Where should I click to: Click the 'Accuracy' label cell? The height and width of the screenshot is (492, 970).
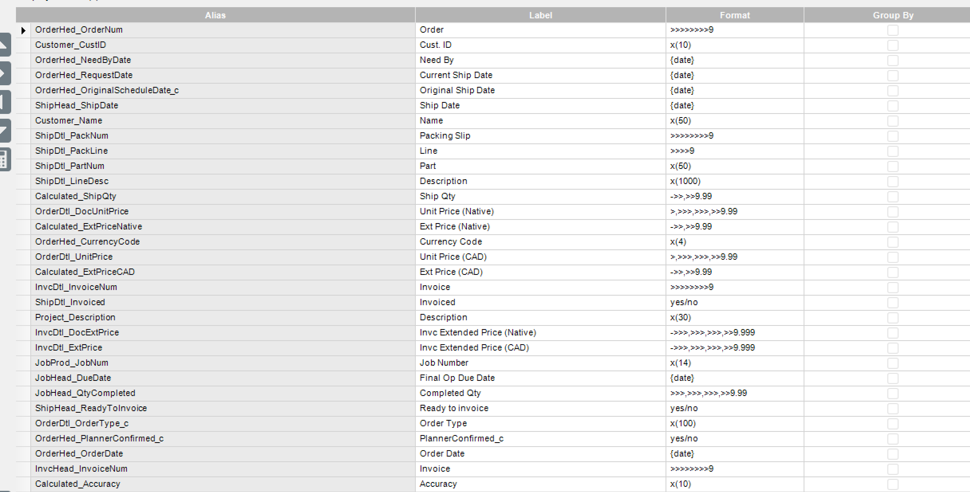coord(541,484)
